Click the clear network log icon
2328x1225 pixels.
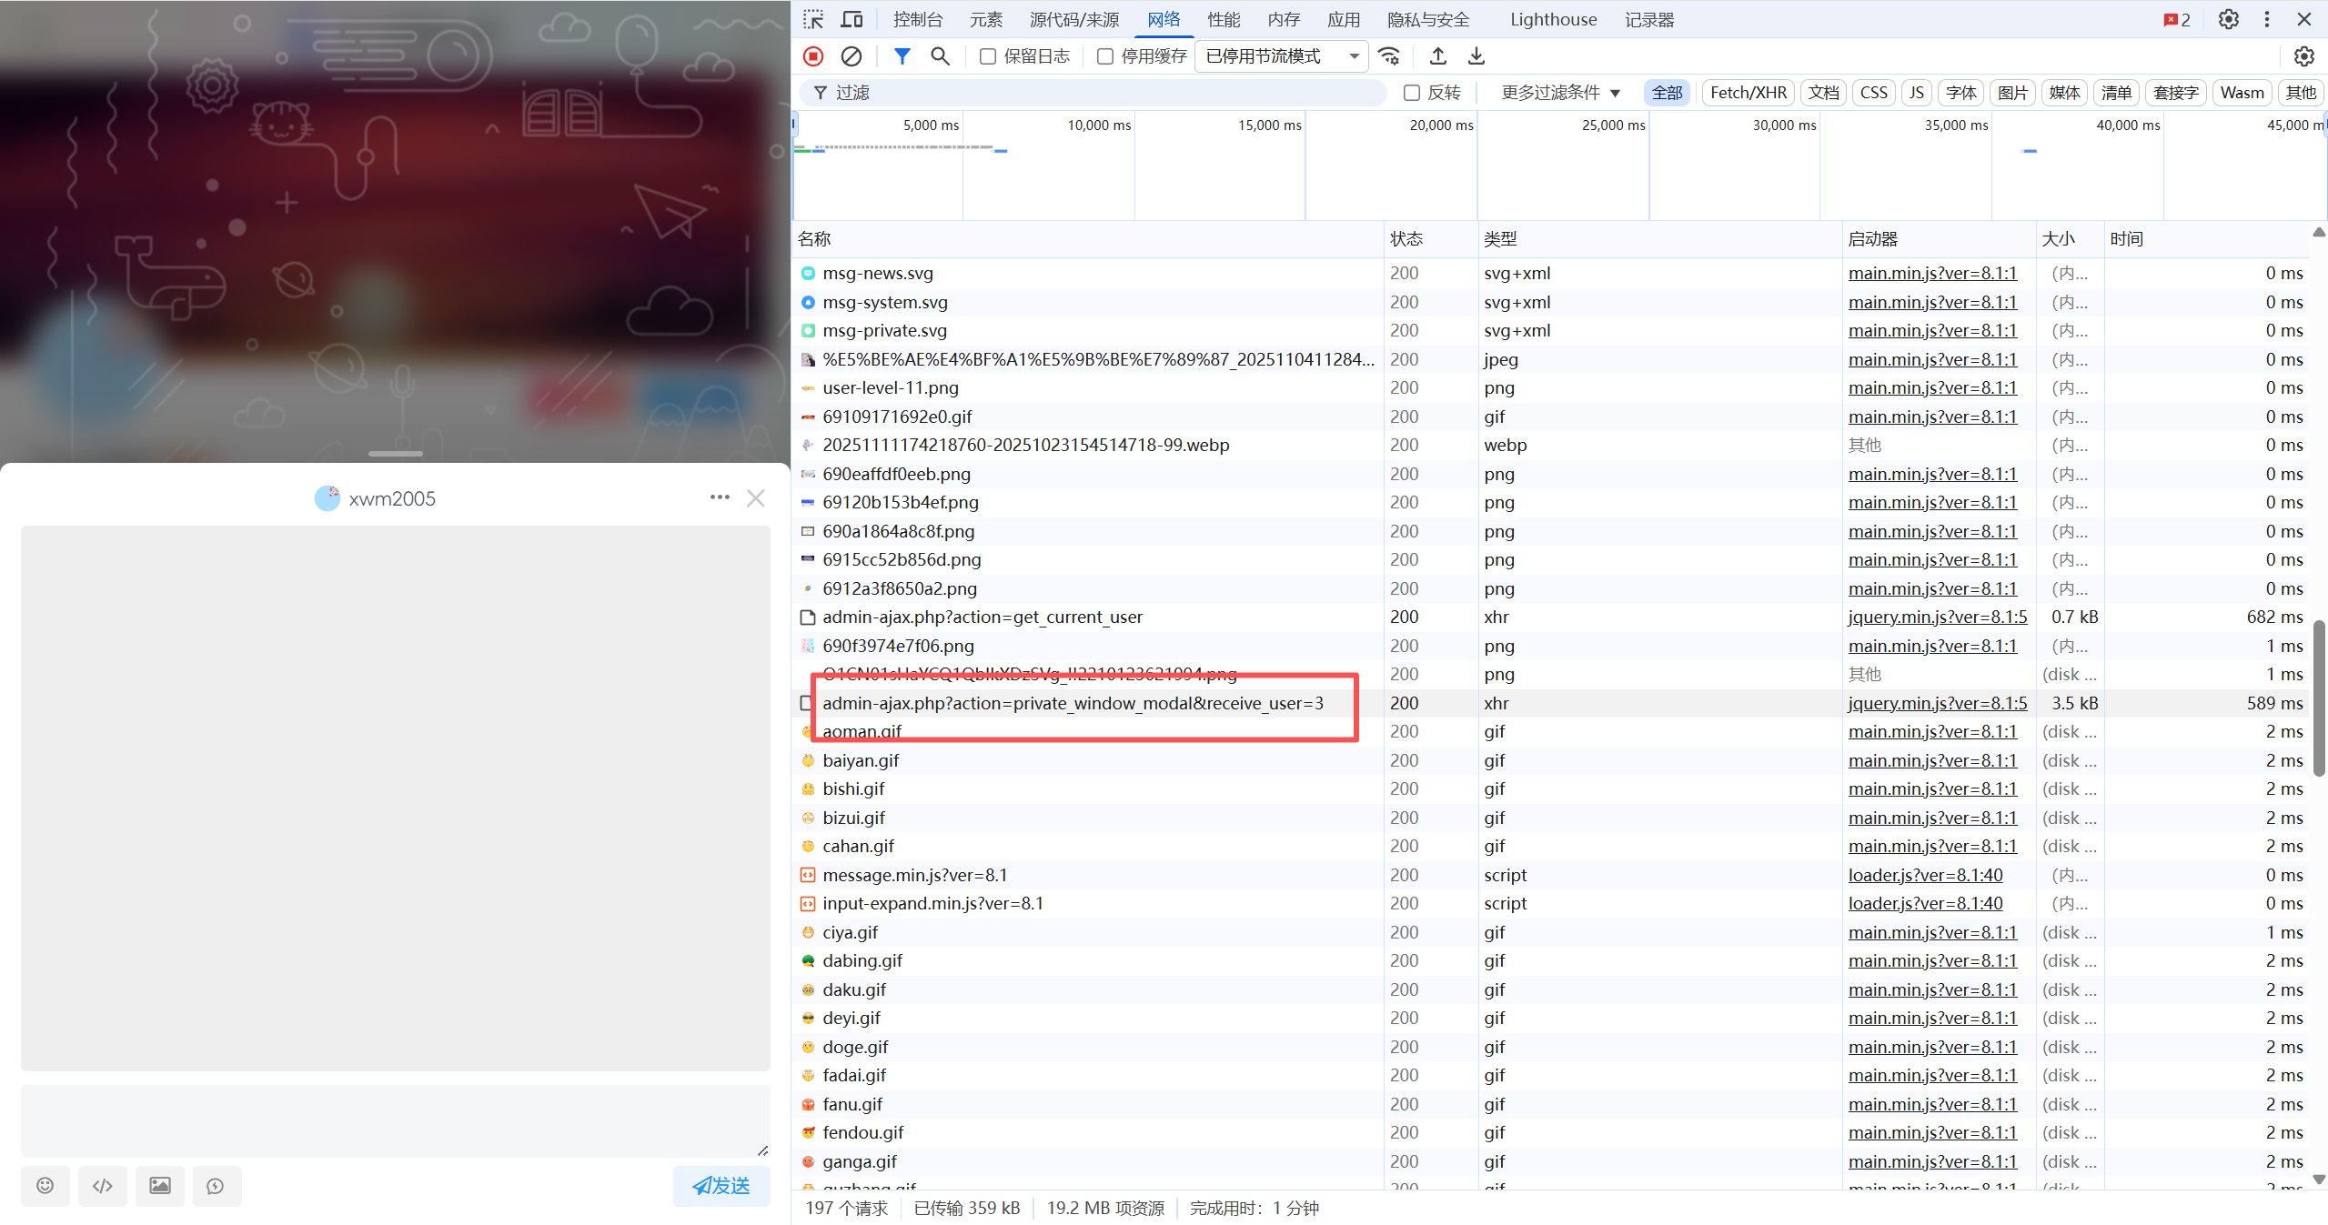pyautogui.click(x=851, y=56)
